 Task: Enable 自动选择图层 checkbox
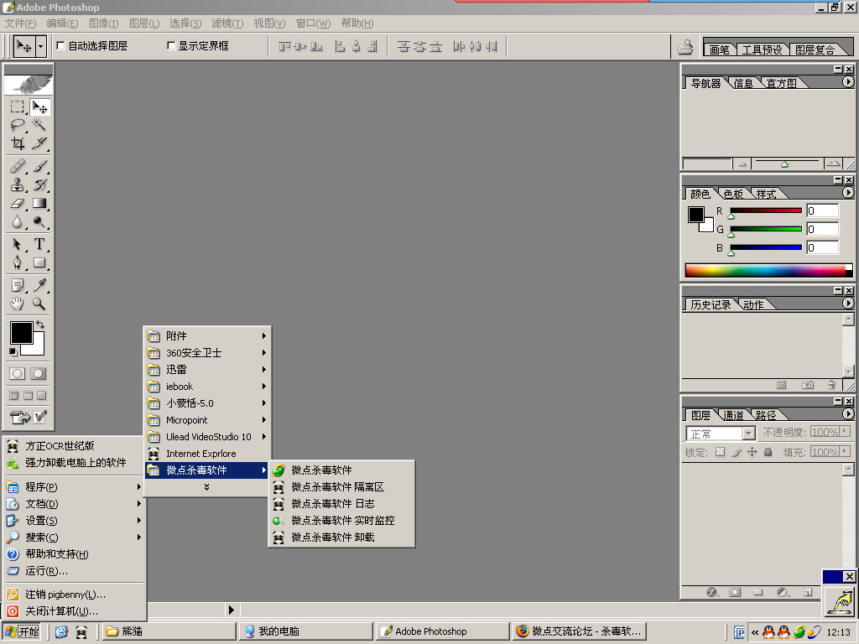coord(60,46)
